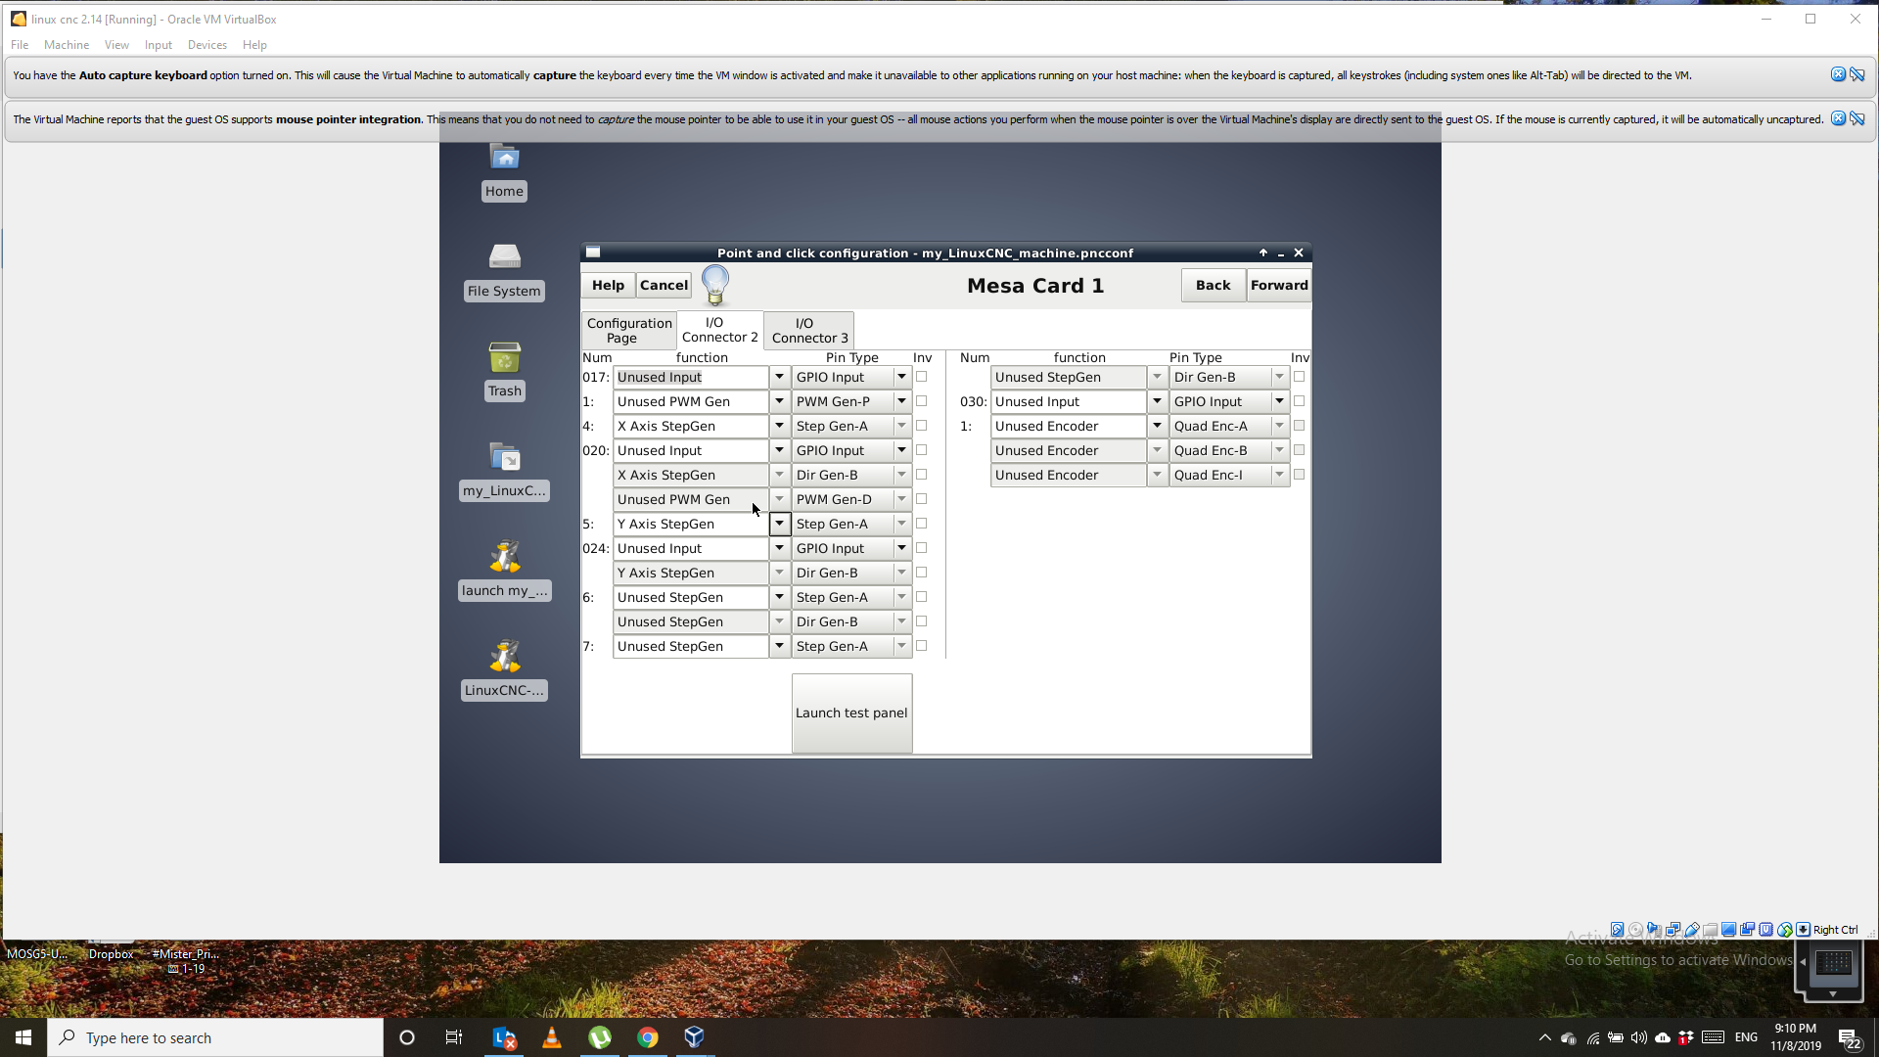Screen dimensions: 1879x1057
Task: Click the Help button in pncconf
Action: (x=608, y=285)
